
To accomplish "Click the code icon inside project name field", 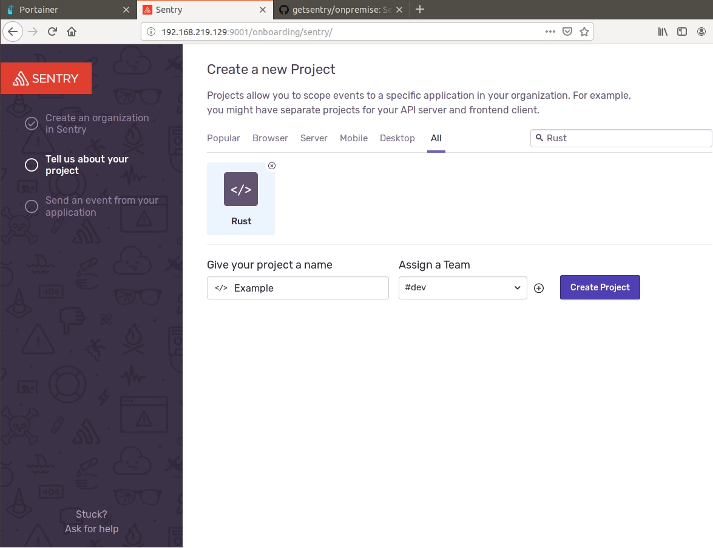I will point(221,288).
